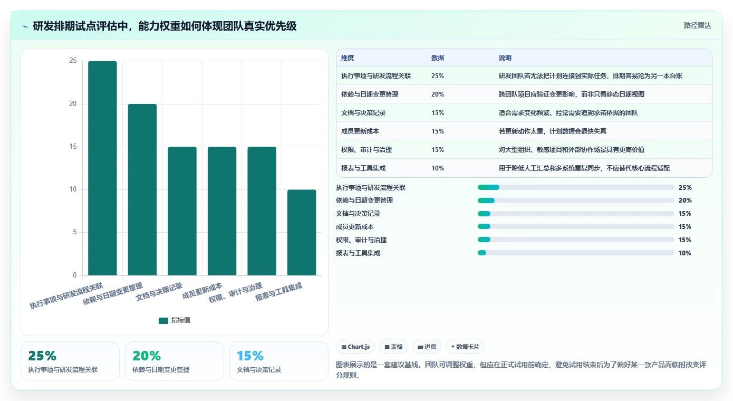Click the 20% progress bar for 依赖与日期变更管理

576,200
